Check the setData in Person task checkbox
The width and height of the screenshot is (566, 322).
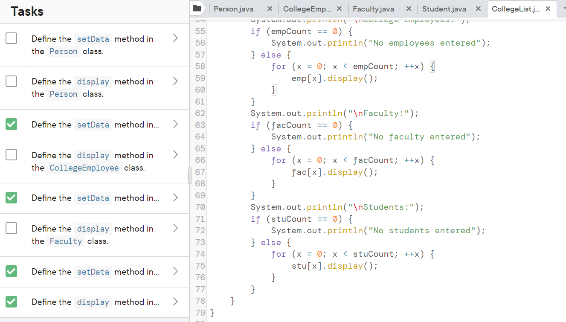11,38
